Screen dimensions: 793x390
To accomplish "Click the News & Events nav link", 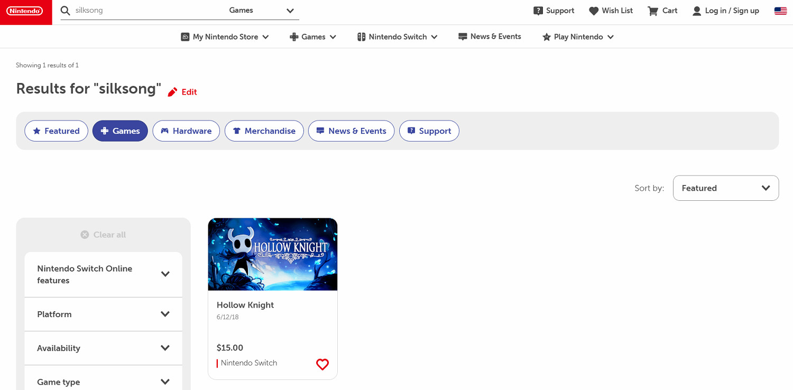I will [490, 36].
